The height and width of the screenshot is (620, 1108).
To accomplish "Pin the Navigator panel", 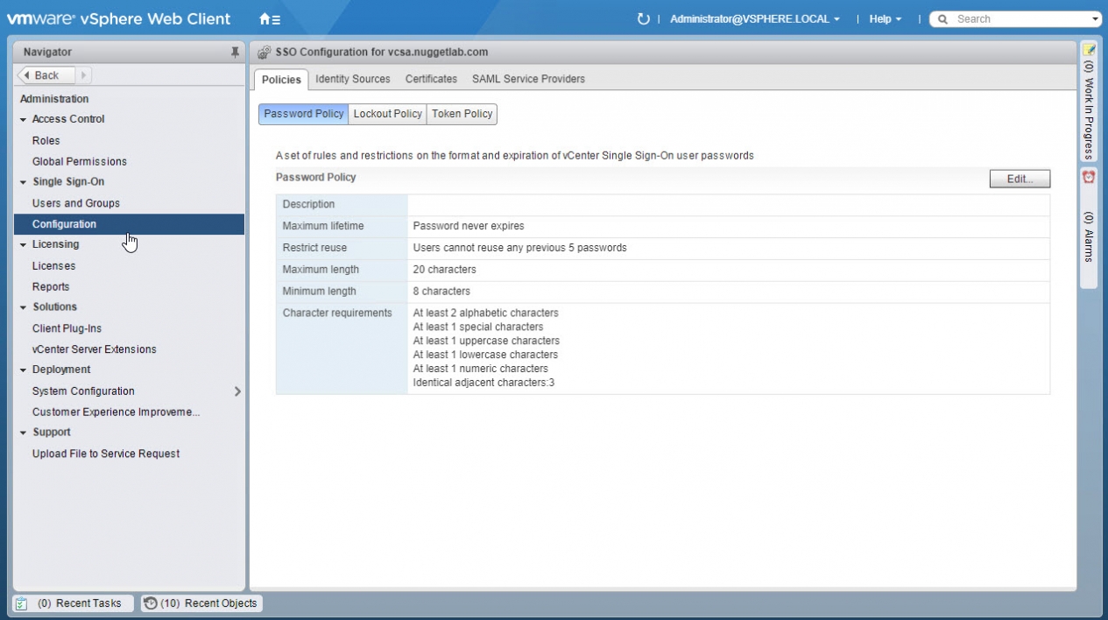I will (235, 53).
